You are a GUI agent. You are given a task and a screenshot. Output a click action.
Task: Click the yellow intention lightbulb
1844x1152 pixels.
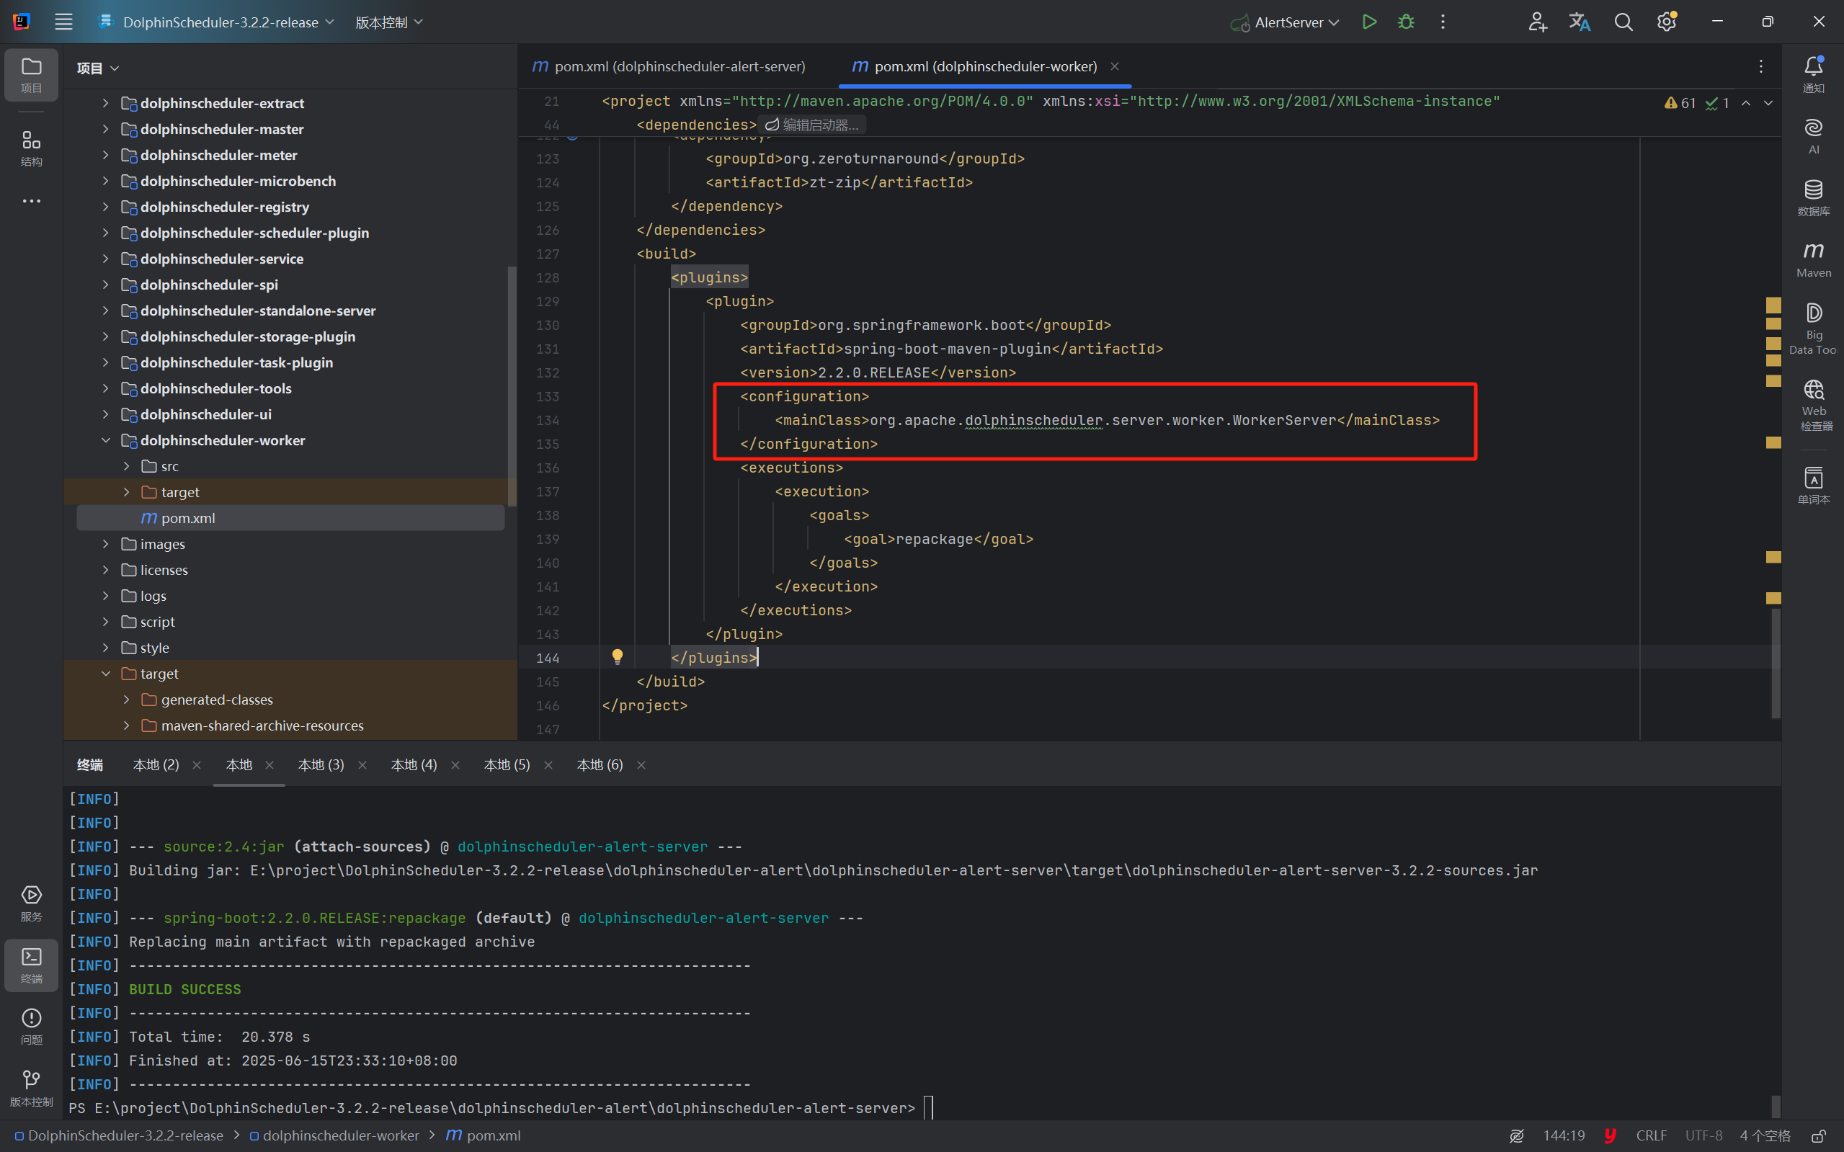click(x=618, y=657)
